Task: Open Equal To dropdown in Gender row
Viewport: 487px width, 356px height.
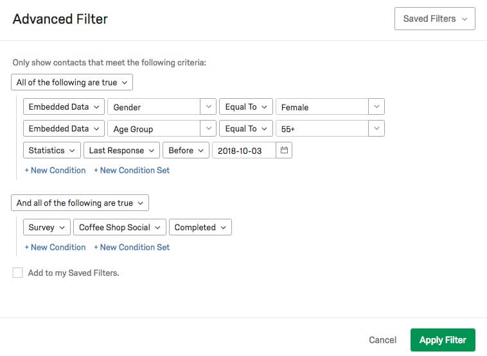Action: click(x=246, y=106)
